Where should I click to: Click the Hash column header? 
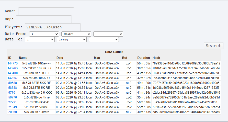click(156, 58)
